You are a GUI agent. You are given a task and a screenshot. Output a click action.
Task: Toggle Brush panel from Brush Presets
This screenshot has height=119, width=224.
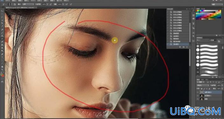(219, 41)
